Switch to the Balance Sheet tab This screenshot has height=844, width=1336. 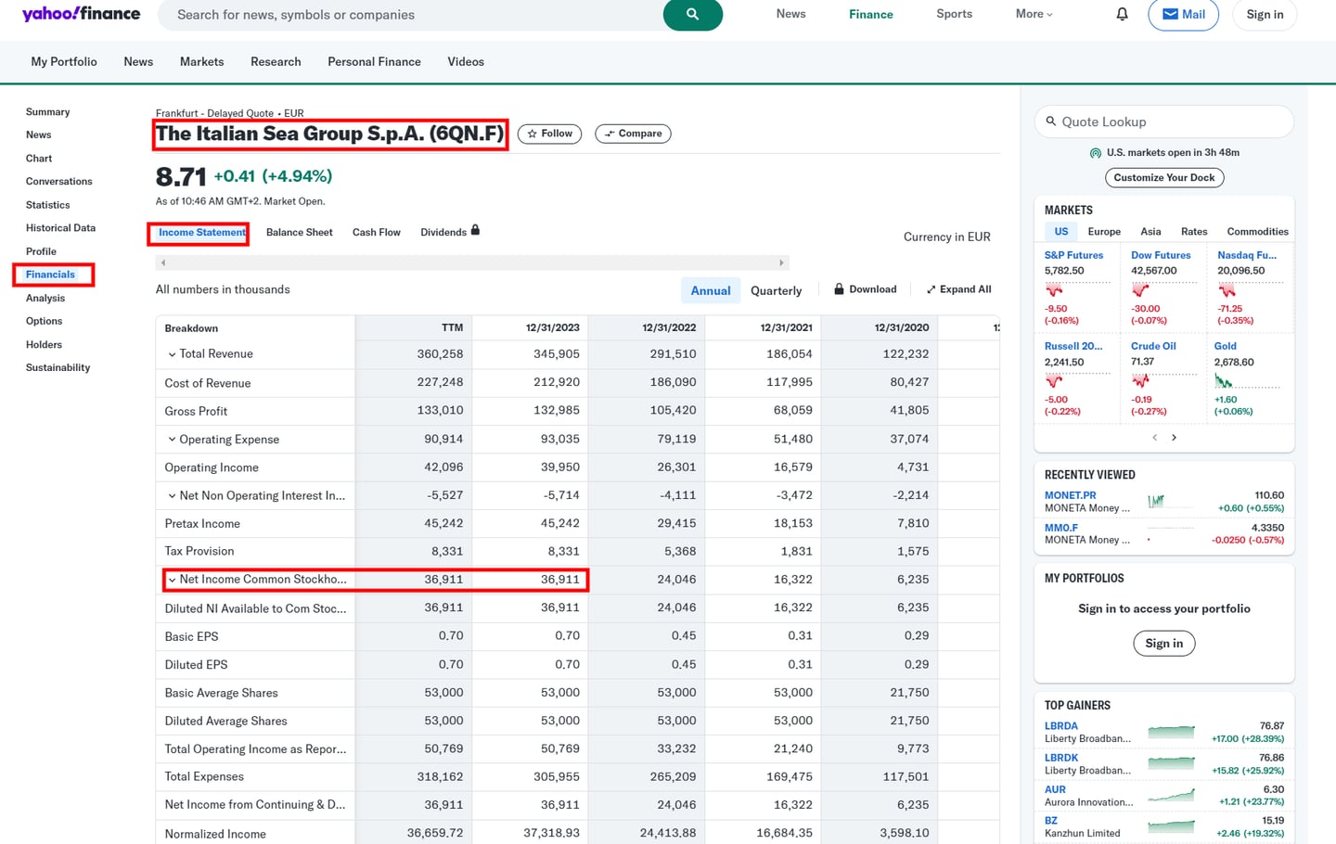point(299,232)
